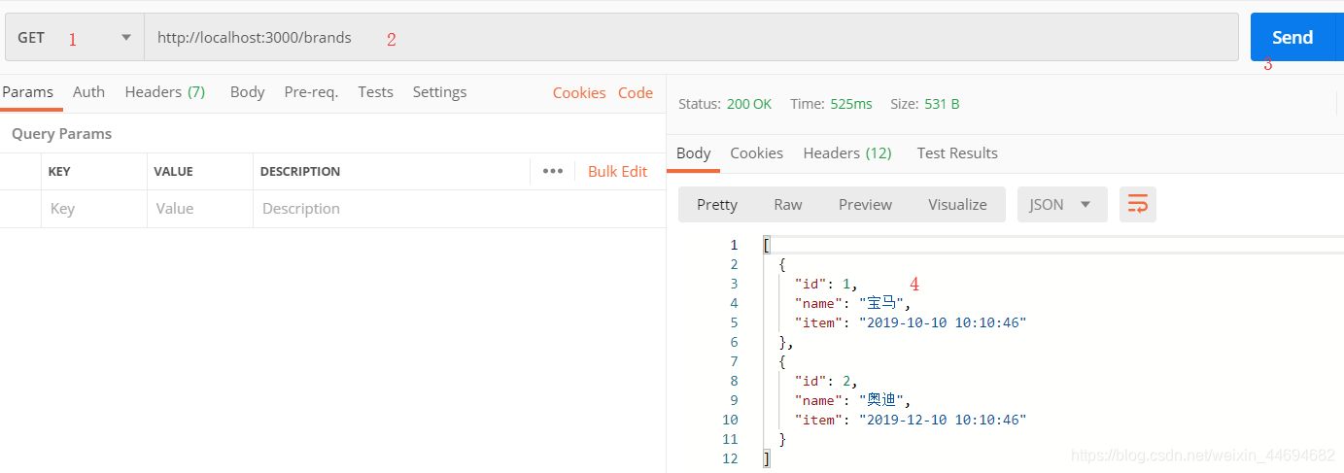Open the Cookies link
The image size is (1344, 473).
pyautogui.click(x=579, y=93)
